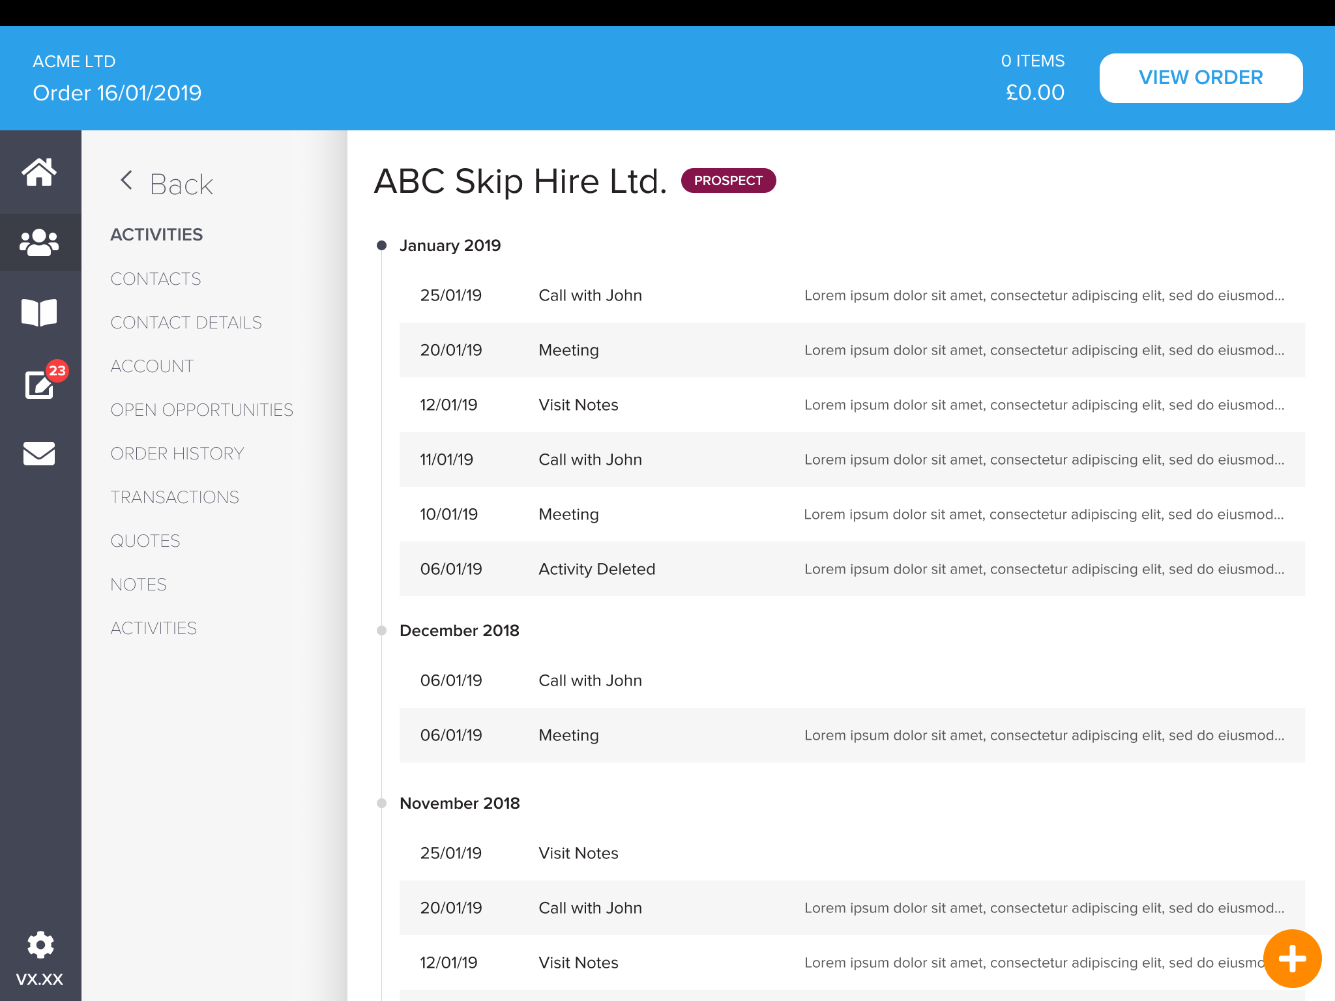Open the Home icon in sidebar
The image size is (1335, 1001).
point(39,172)
